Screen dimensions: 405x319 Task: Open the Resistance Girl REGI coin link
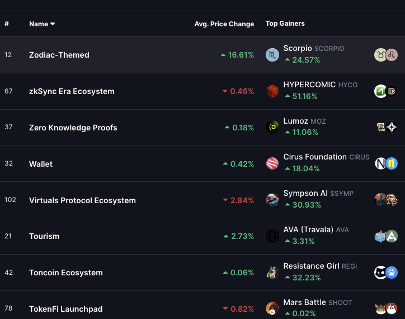click(320, 266)
